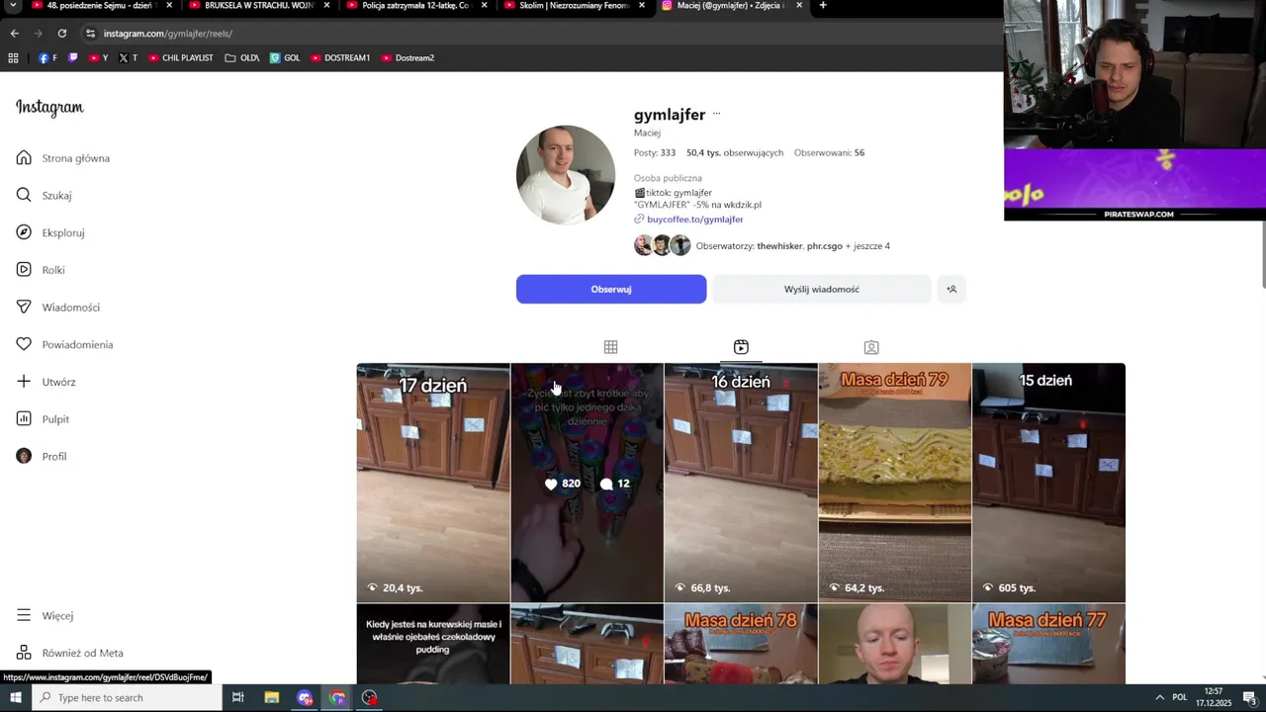
Task: Switch to reels tab icon
Action: (741, 347)
